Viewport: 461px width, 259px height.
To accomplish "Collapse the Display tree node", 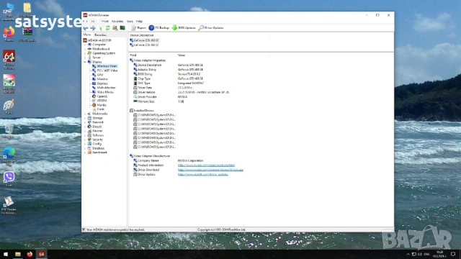I will pos(85,62).
